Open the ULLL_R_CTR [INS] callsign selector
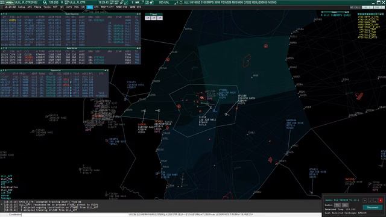Viewport: 386px width, 217px height. coord(26,2)
